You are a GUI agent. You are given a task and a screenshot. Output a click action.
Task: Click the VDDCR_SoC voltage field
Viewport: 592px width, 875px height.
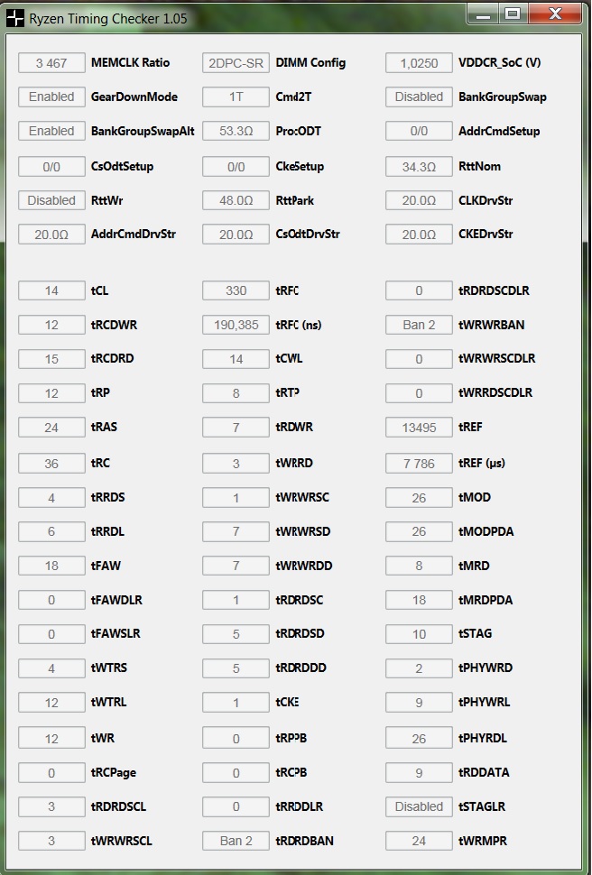point(419,63)
